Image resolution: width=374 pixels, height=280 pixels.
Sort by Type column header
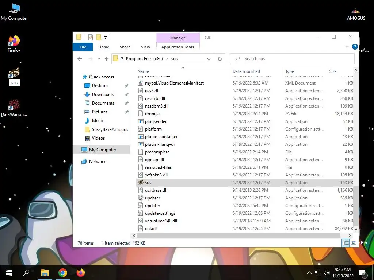290,71
